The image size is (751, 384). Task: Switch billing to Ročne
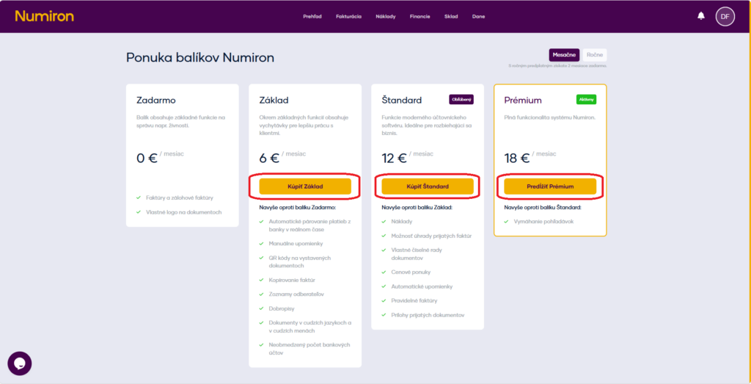click(595, 55)
